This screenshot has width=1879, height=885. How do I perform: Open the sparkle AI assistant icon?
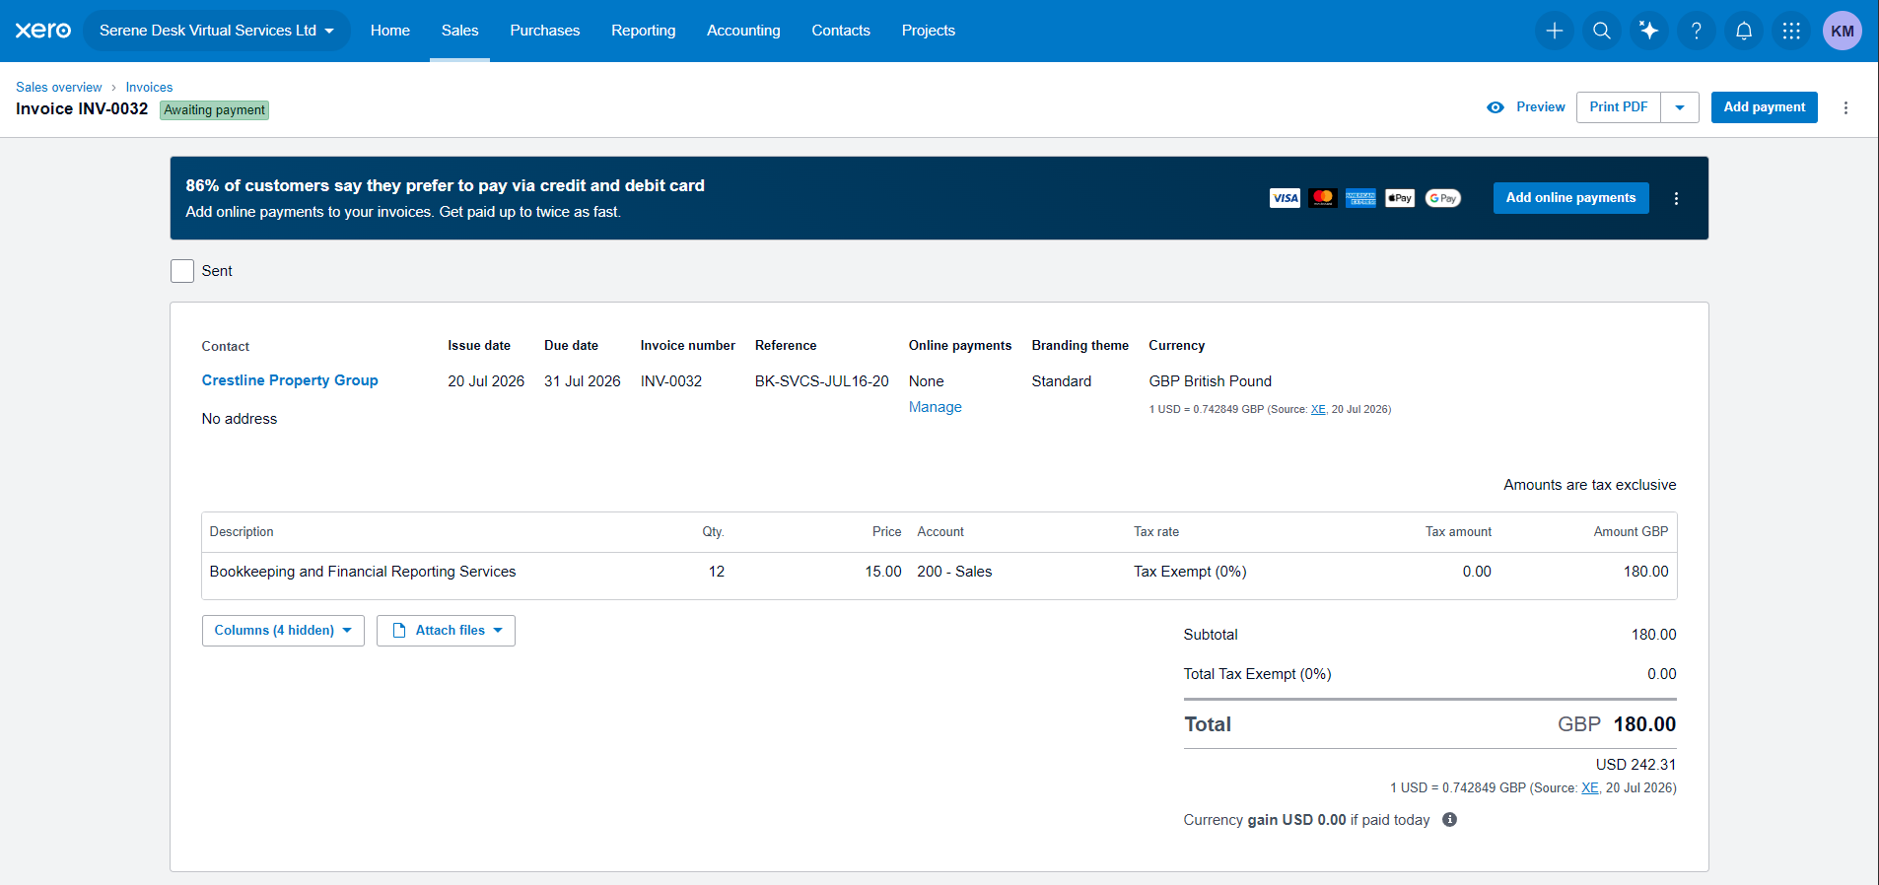[1649, 31]
